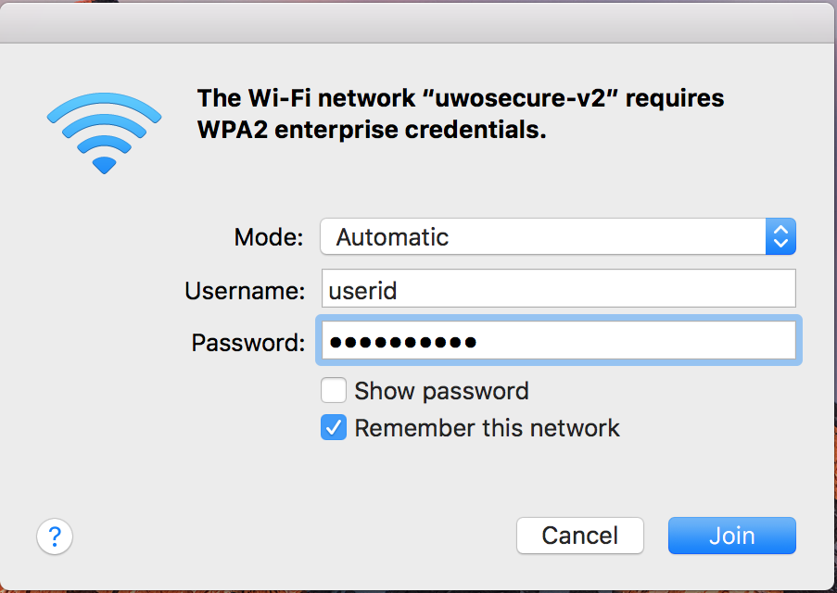Click the Remember this network label text
This screenshot has width=837, height=593.
click(x=487, y=428)
